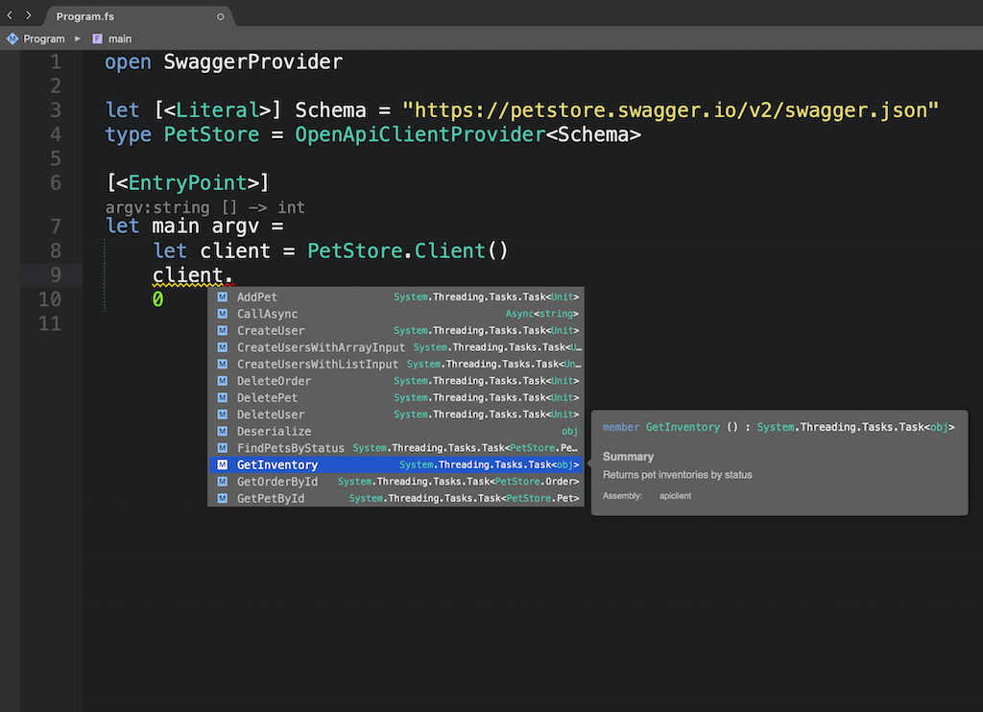Accept the highlighted GetInventory completion
983x712 pixels.
point(396,465)
